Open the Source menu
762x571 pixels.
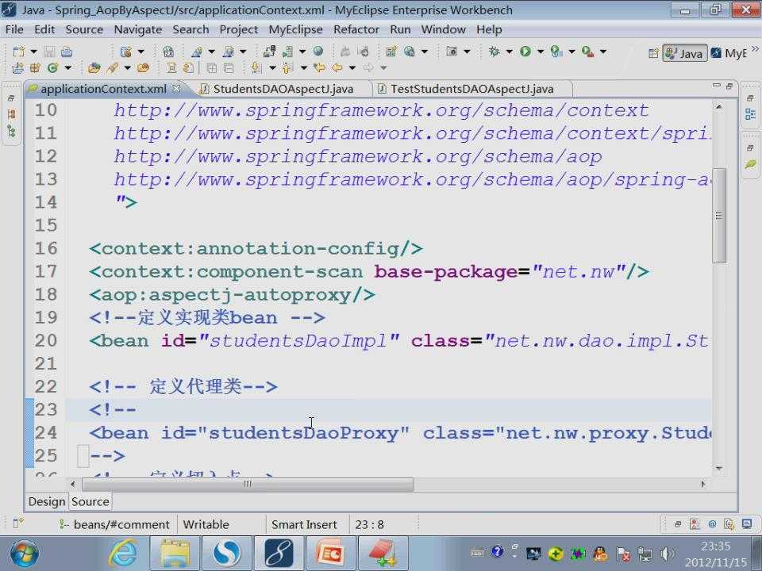[x=84, y=29]
